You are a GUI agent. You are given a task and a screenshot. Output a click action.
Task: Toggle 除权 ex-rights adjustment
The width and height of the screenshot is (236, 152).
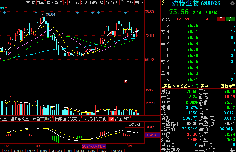pos(94,3)
